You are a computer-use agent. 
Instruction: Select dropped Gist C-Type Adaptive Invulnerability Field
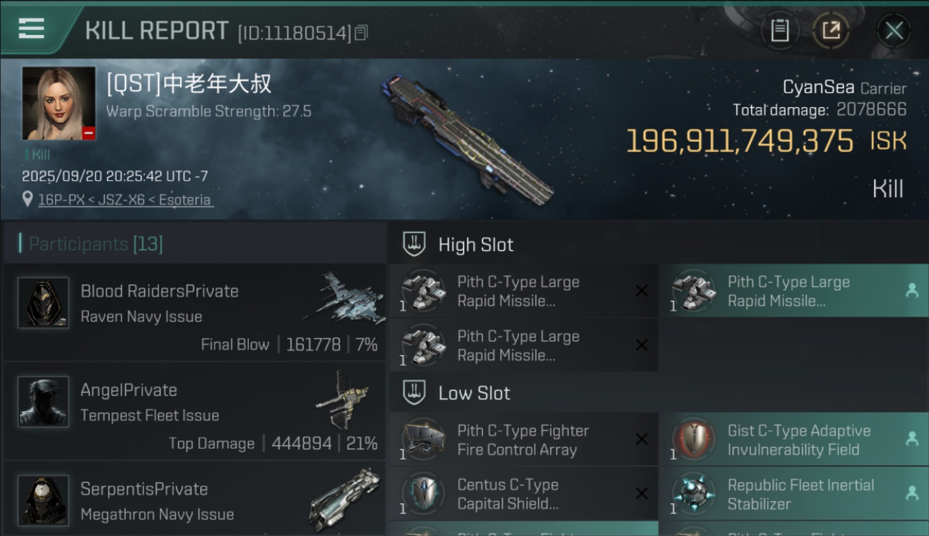(x=794, y=440)
